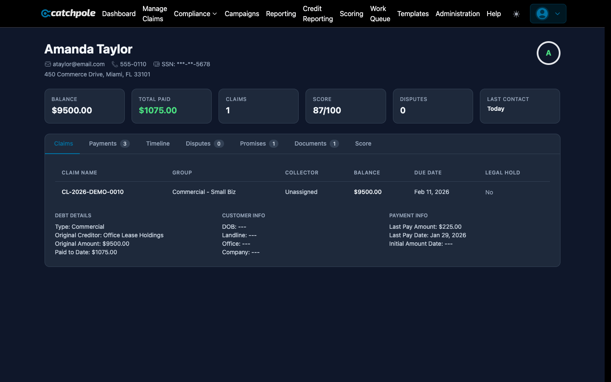Viewport: 611px width, 382px height.
Task: Click the email address ataylor@email.com
Action: pyautogui.click(x=78, y=64)
